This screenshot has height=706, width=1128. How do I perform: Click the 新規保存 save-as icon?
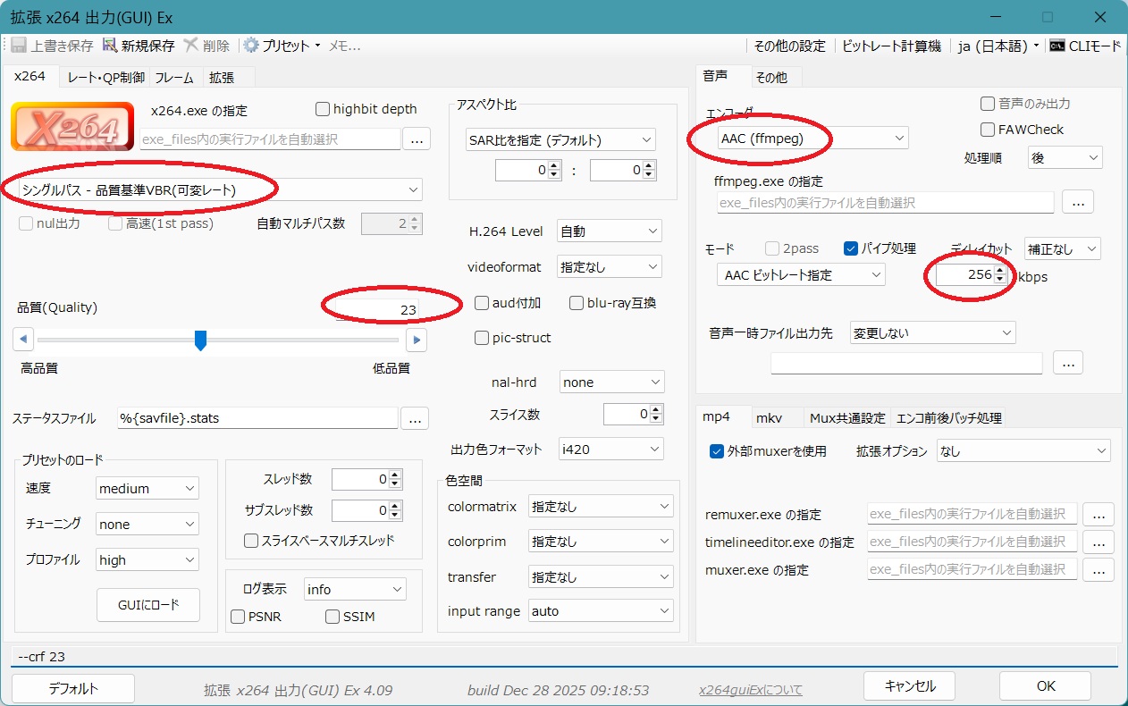point(110,46)
